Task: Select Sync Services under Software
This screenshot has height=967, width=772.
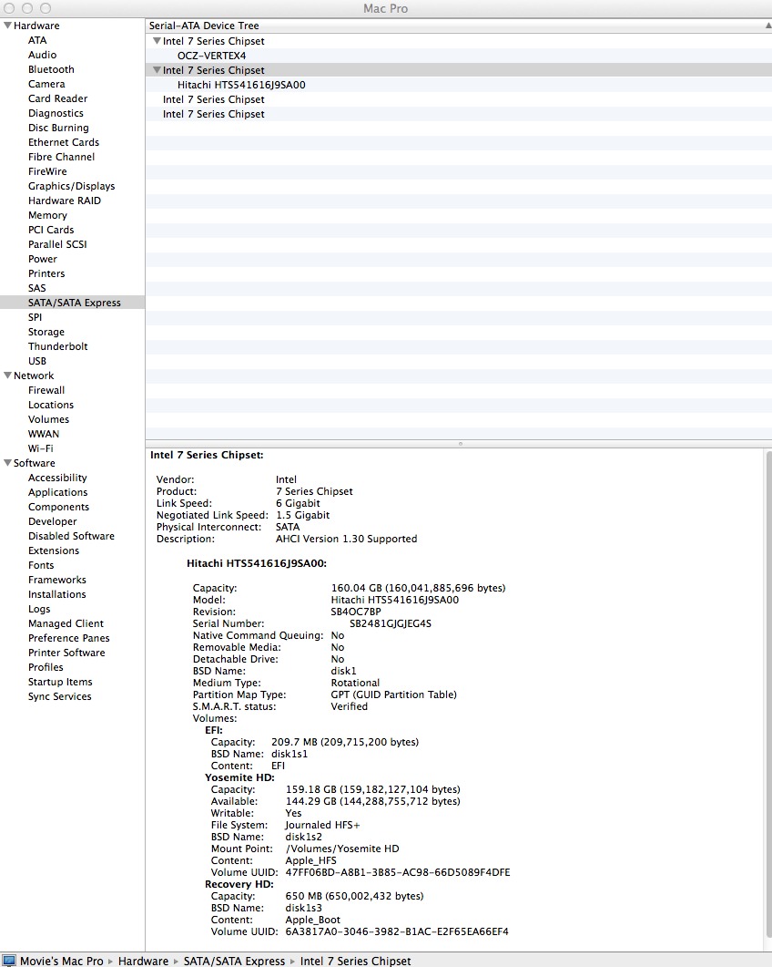Action: click(x=60, y=697)
